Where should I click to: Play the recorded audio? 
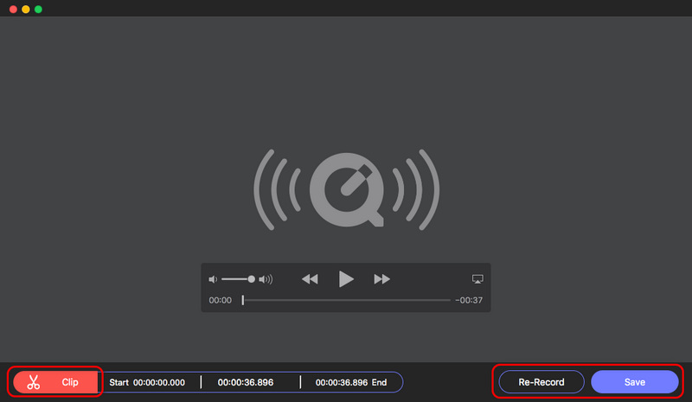[x=346, y=279]
